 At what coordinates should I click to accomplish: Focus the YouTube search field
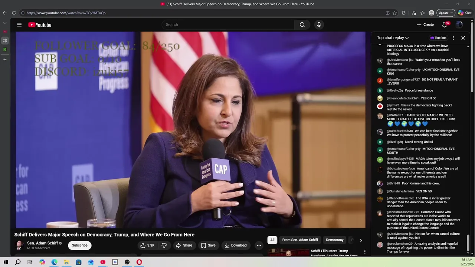[x=228, y=25]
